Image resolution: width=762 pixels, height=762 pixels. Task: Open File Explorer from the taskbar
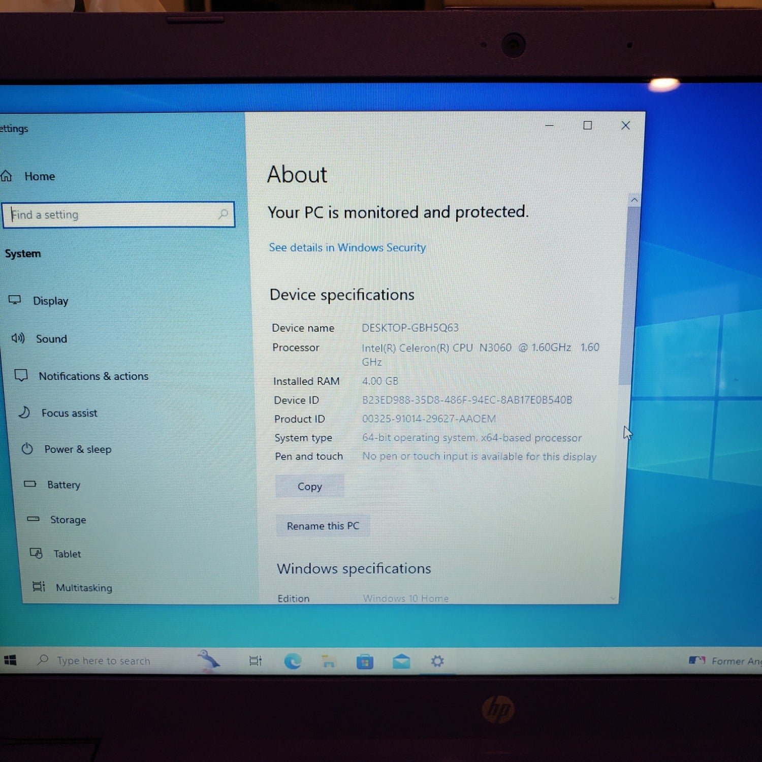point(329,661)
